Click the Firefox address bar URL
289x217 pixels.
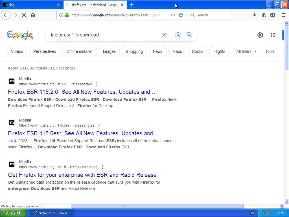coord(115,15)
